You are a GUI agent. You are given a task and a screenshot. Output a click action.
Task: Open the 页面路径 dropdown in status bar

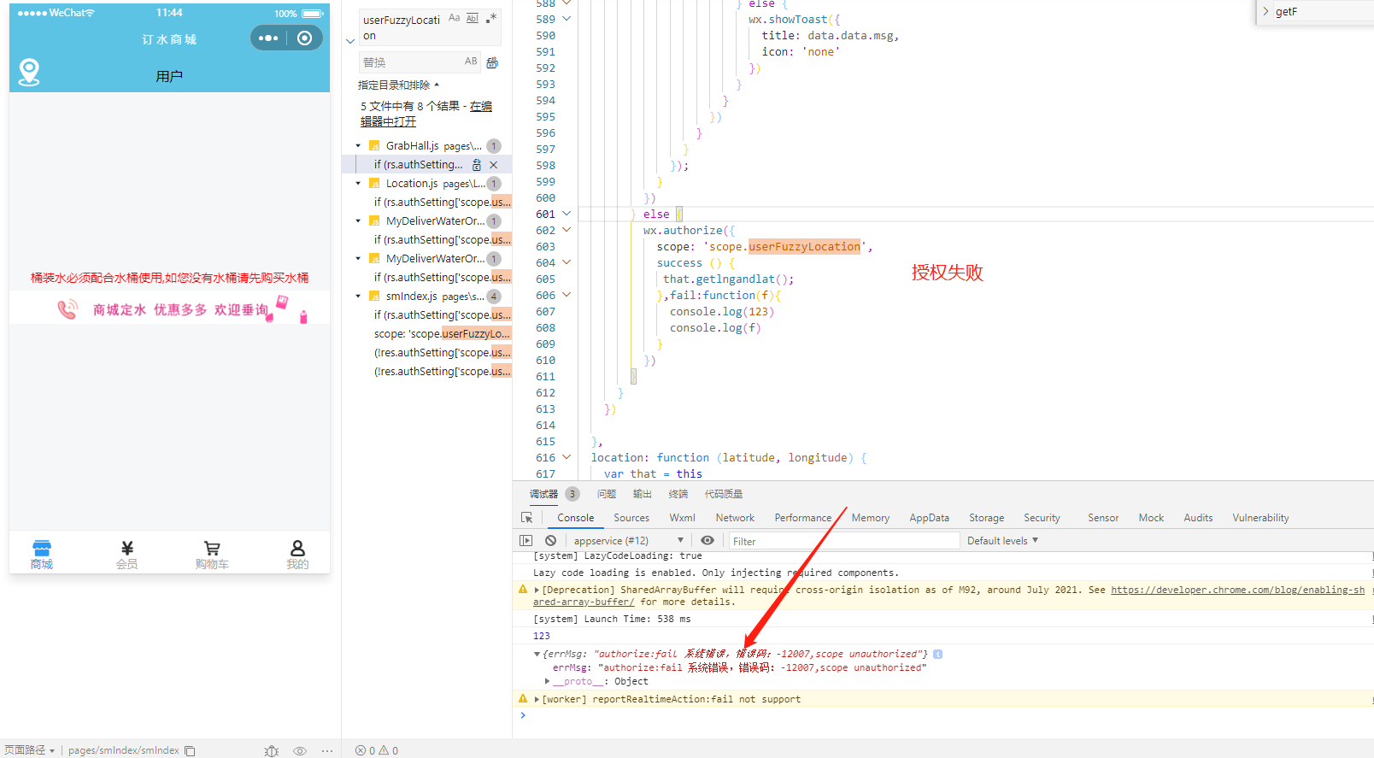click(29, 750)
